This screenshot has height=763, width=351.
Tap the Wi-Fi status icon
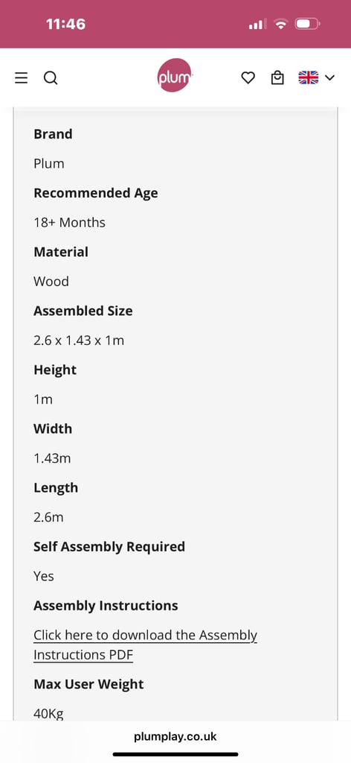(x=280, y=23)
